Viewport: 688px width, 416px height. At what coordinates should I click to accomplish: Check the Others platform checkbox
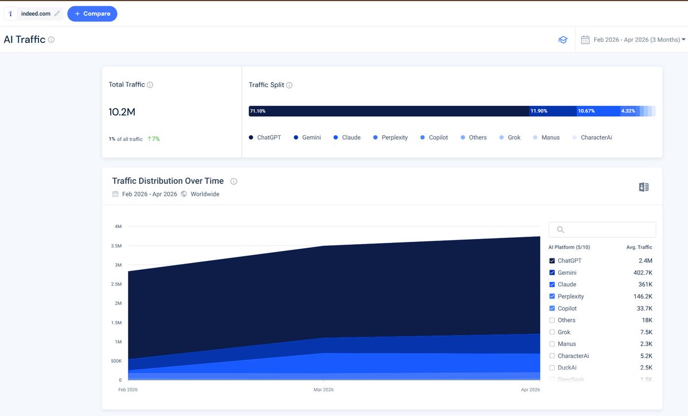coord(552,320)
